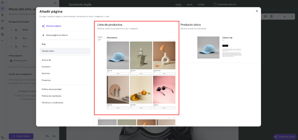Image resolution: width=298 pixels, height=140 pixels.
Task: Pick the Producto único template thumbnail
Action: [x=220, y=48]
